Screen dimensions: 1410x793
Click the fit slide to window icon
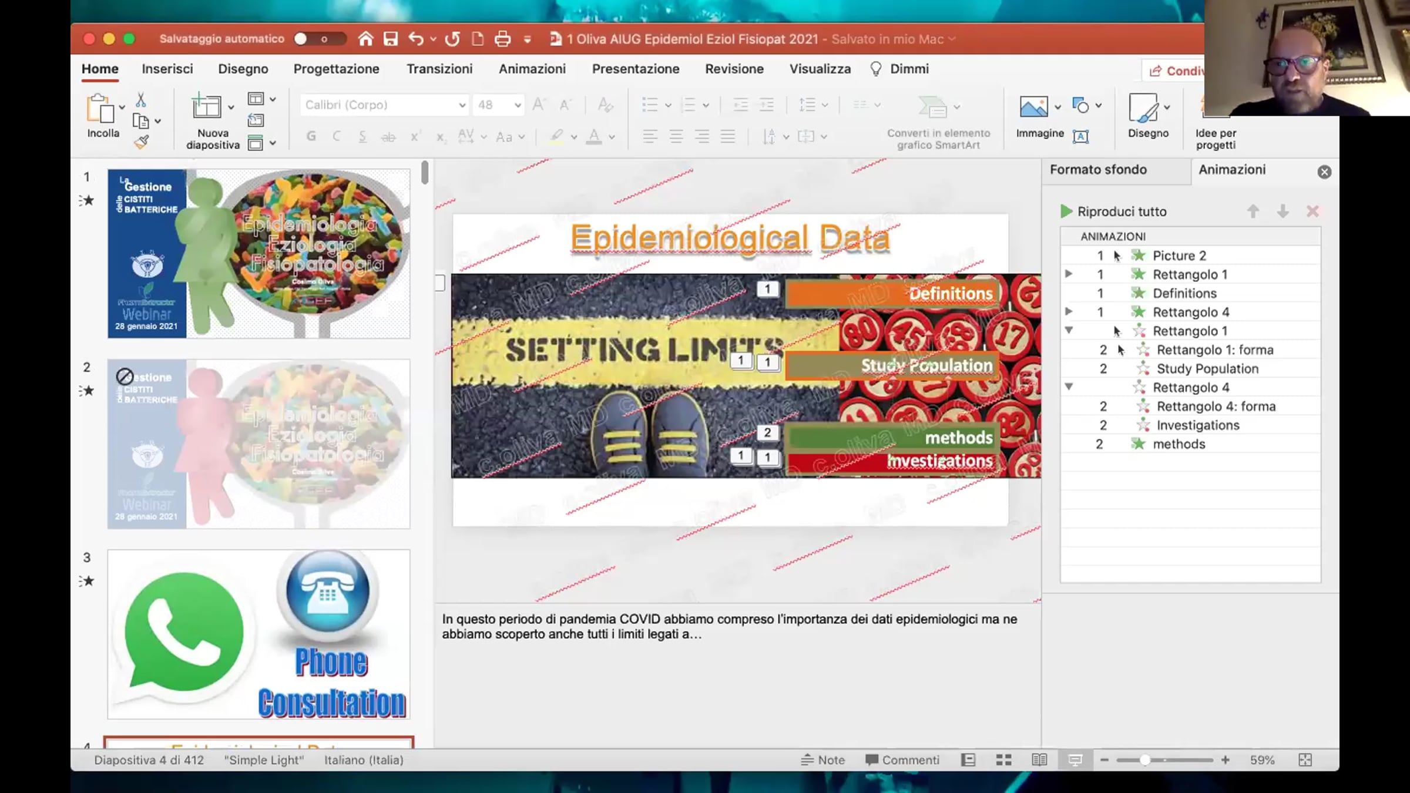click(1305, 760)
